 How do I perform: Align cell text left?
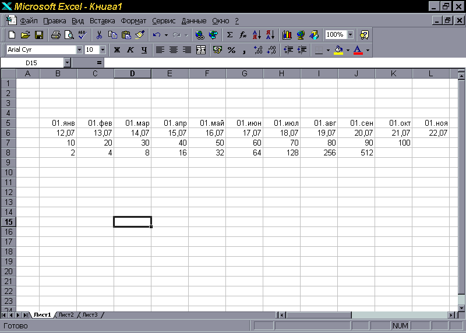click(160, 50)
